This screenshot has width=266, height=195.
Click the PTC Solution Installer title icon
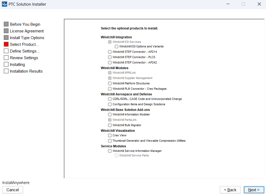[x=5, y=4]
